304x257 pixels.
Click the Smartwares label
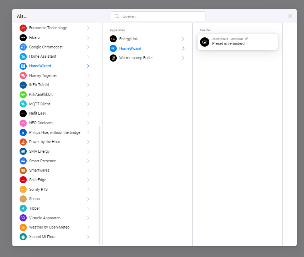[39, 170]
